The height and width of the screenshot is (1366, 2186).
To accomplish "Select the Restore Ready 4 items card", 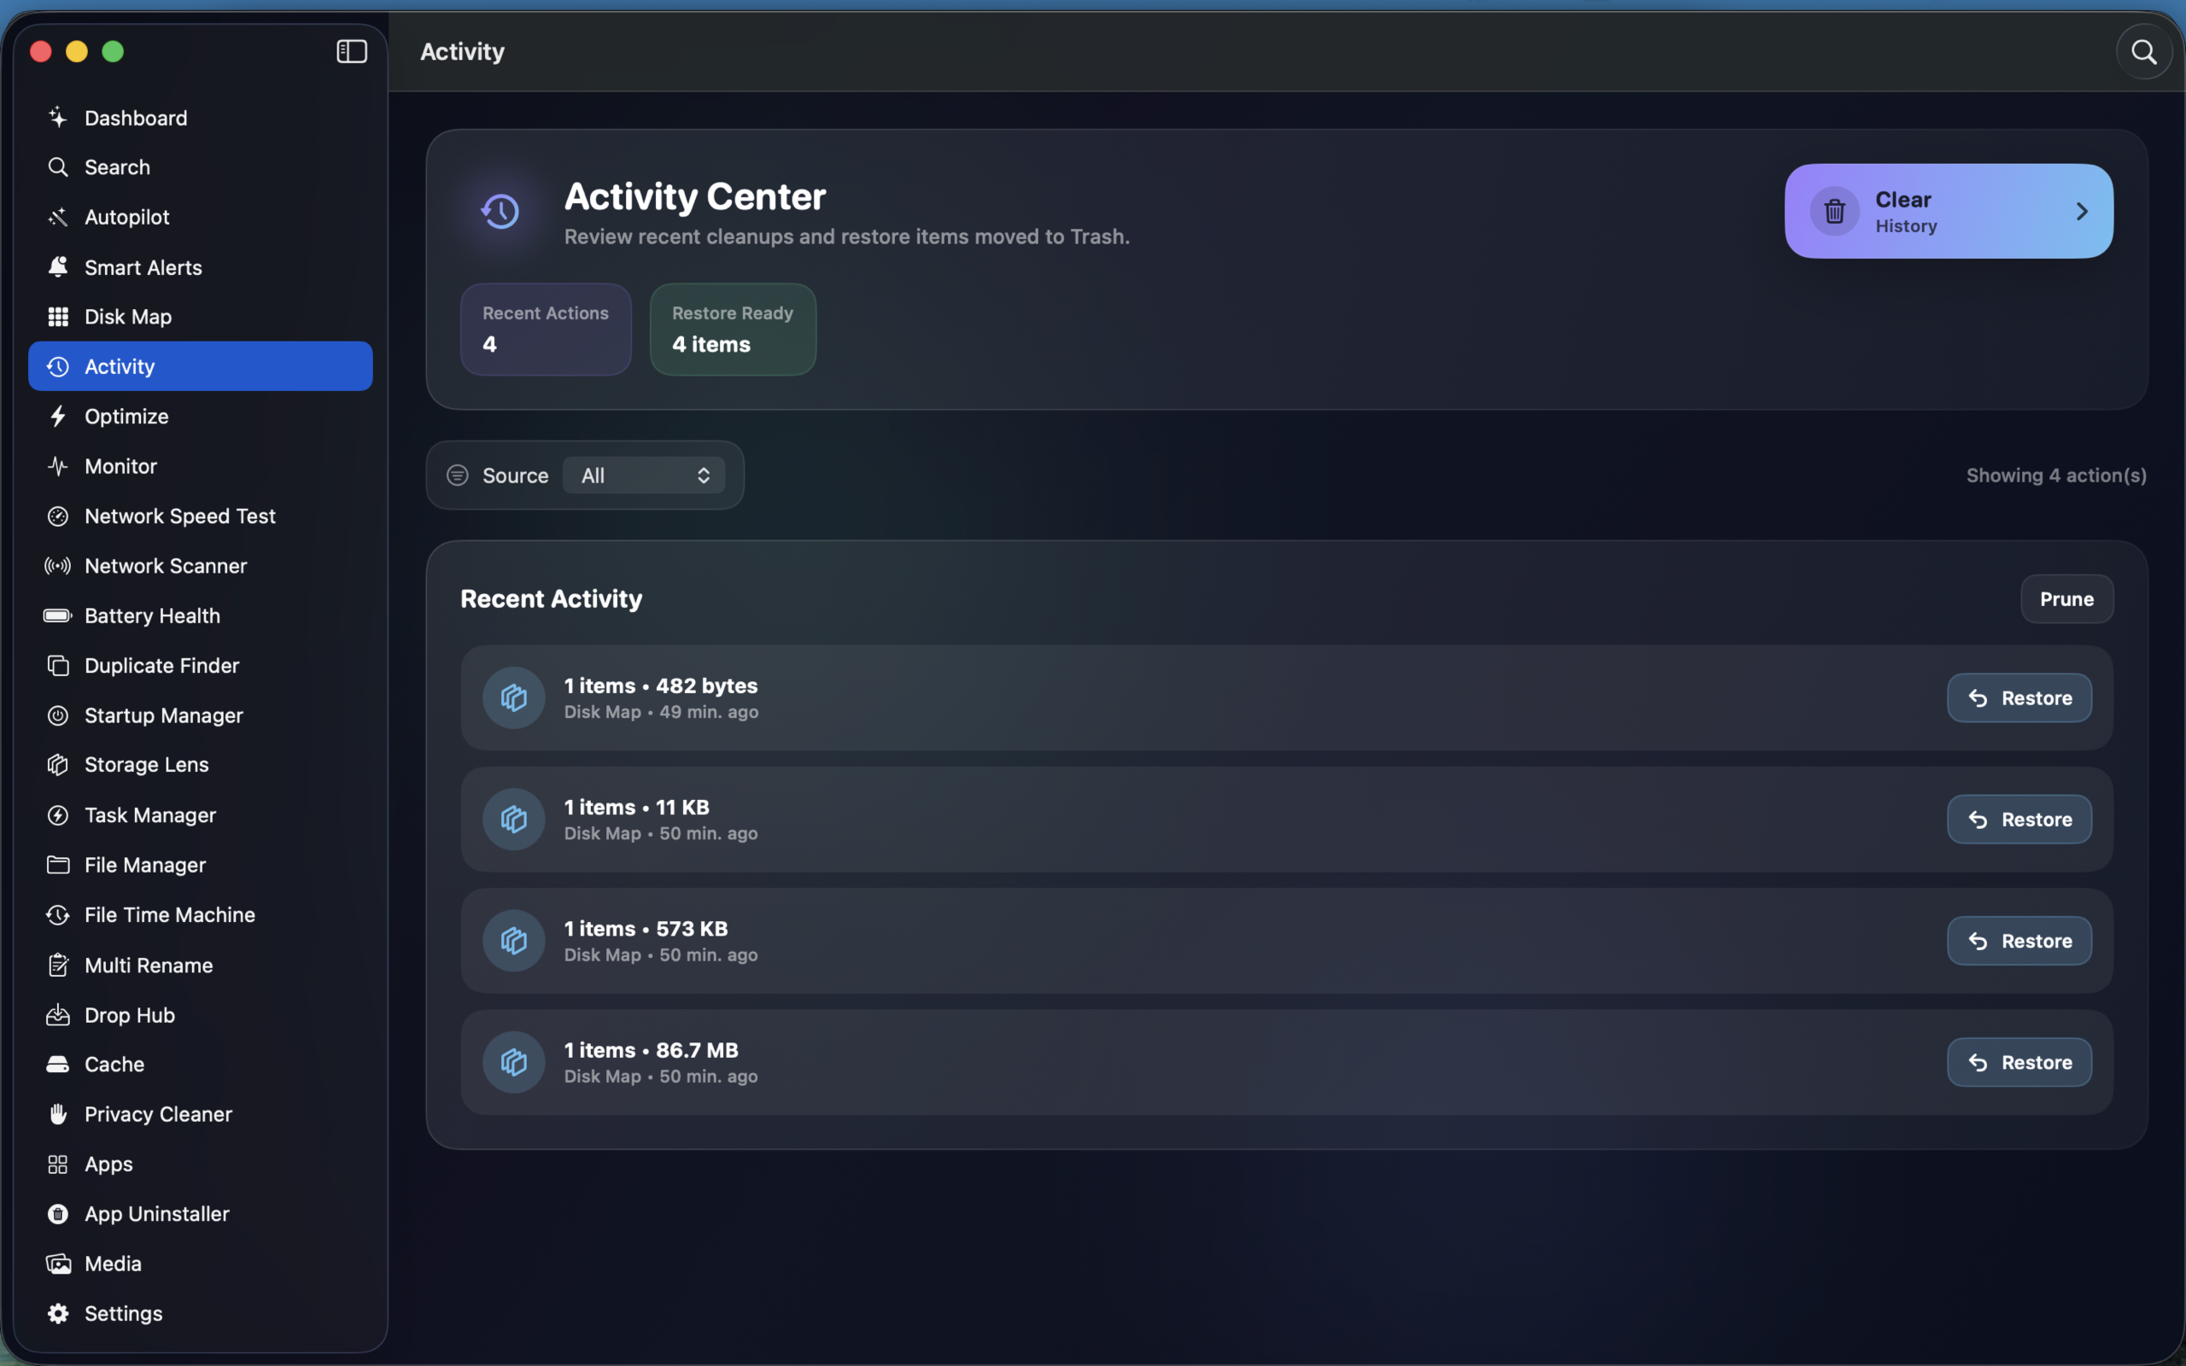I will [x=733, y=329].
